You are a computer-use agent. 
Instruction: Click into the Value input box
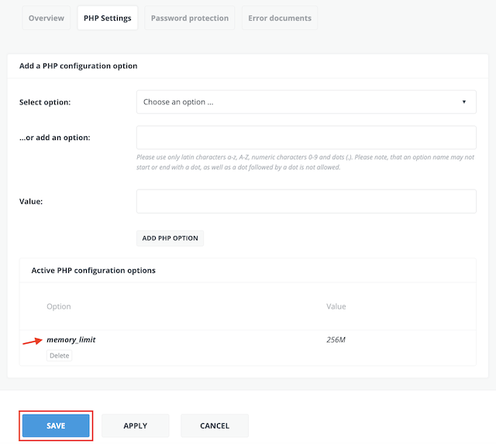pos(306,201)
